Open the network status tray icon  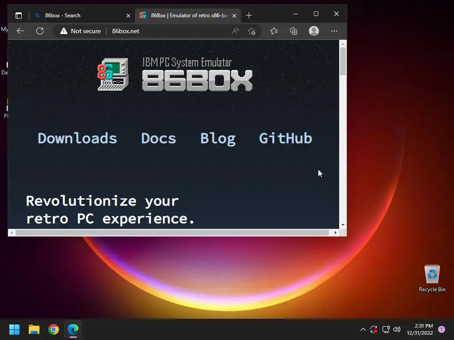[x=386, y=329]
